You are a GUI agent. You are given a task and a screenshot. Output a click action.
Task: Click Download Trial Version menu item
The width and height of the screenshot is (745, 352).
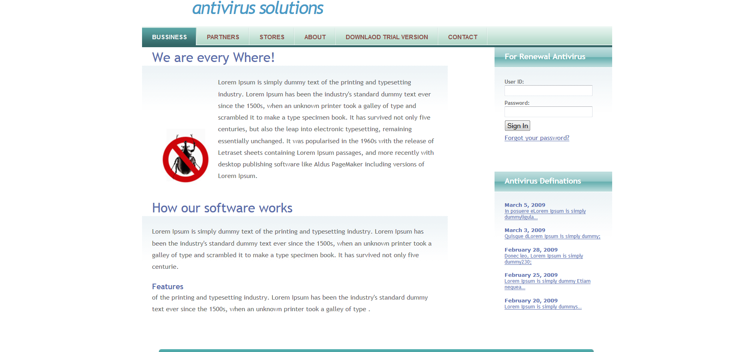click(x=387, y=37)
